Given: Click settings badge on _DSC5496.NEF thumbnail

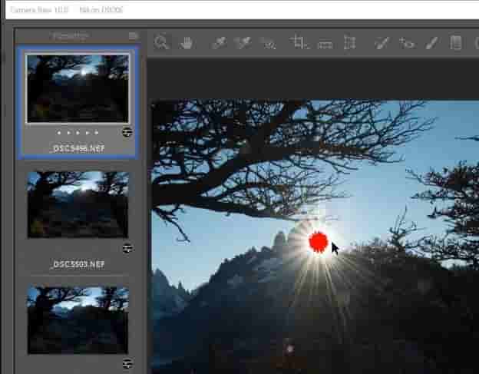Looking at the screenshot, I should pyautogui.click(x=127, y=132).
